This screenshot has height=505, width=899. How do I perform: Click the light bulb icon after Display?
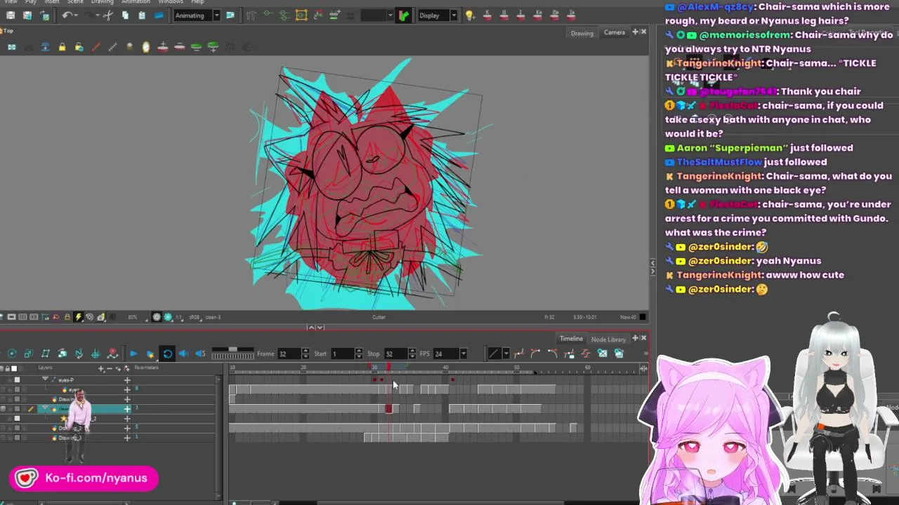click(x=470, y=15)
